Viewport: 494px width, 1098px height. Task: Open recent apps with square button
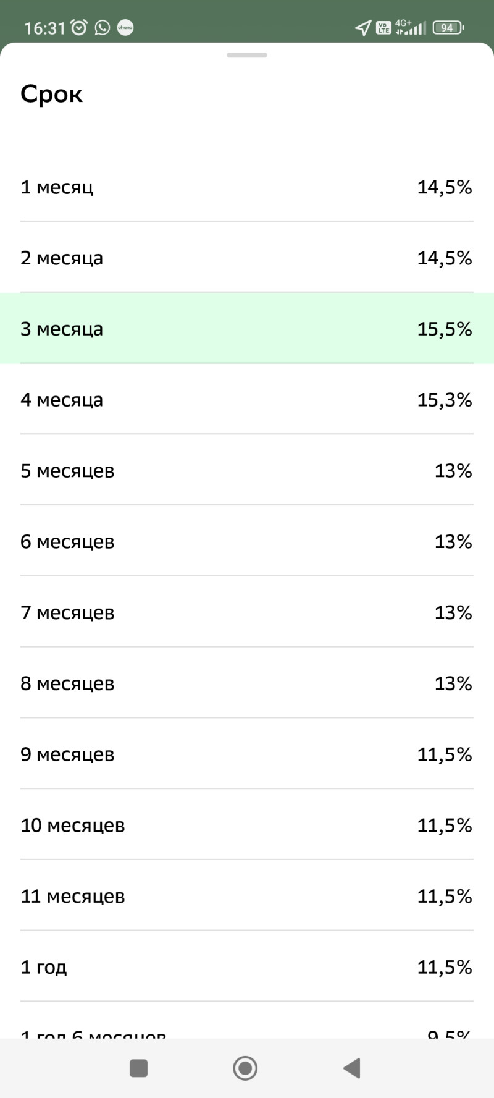(x=139, y=1068)
